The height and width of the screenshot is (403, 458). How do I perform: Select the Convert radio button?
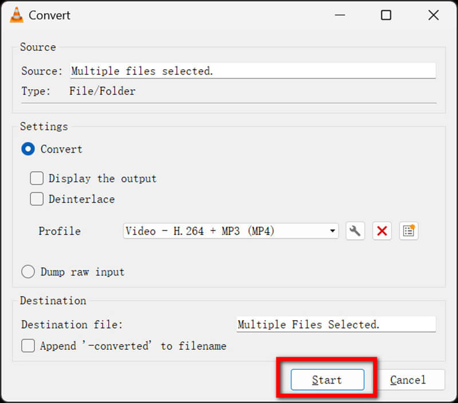point(28,149)
